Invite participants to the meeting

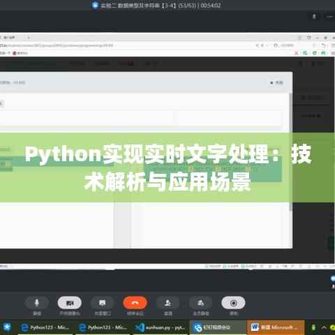167,303
